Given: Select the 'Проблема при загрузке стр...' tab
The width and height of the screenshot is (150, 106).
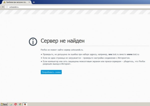Looking at the screenshot, I should 16,2.
